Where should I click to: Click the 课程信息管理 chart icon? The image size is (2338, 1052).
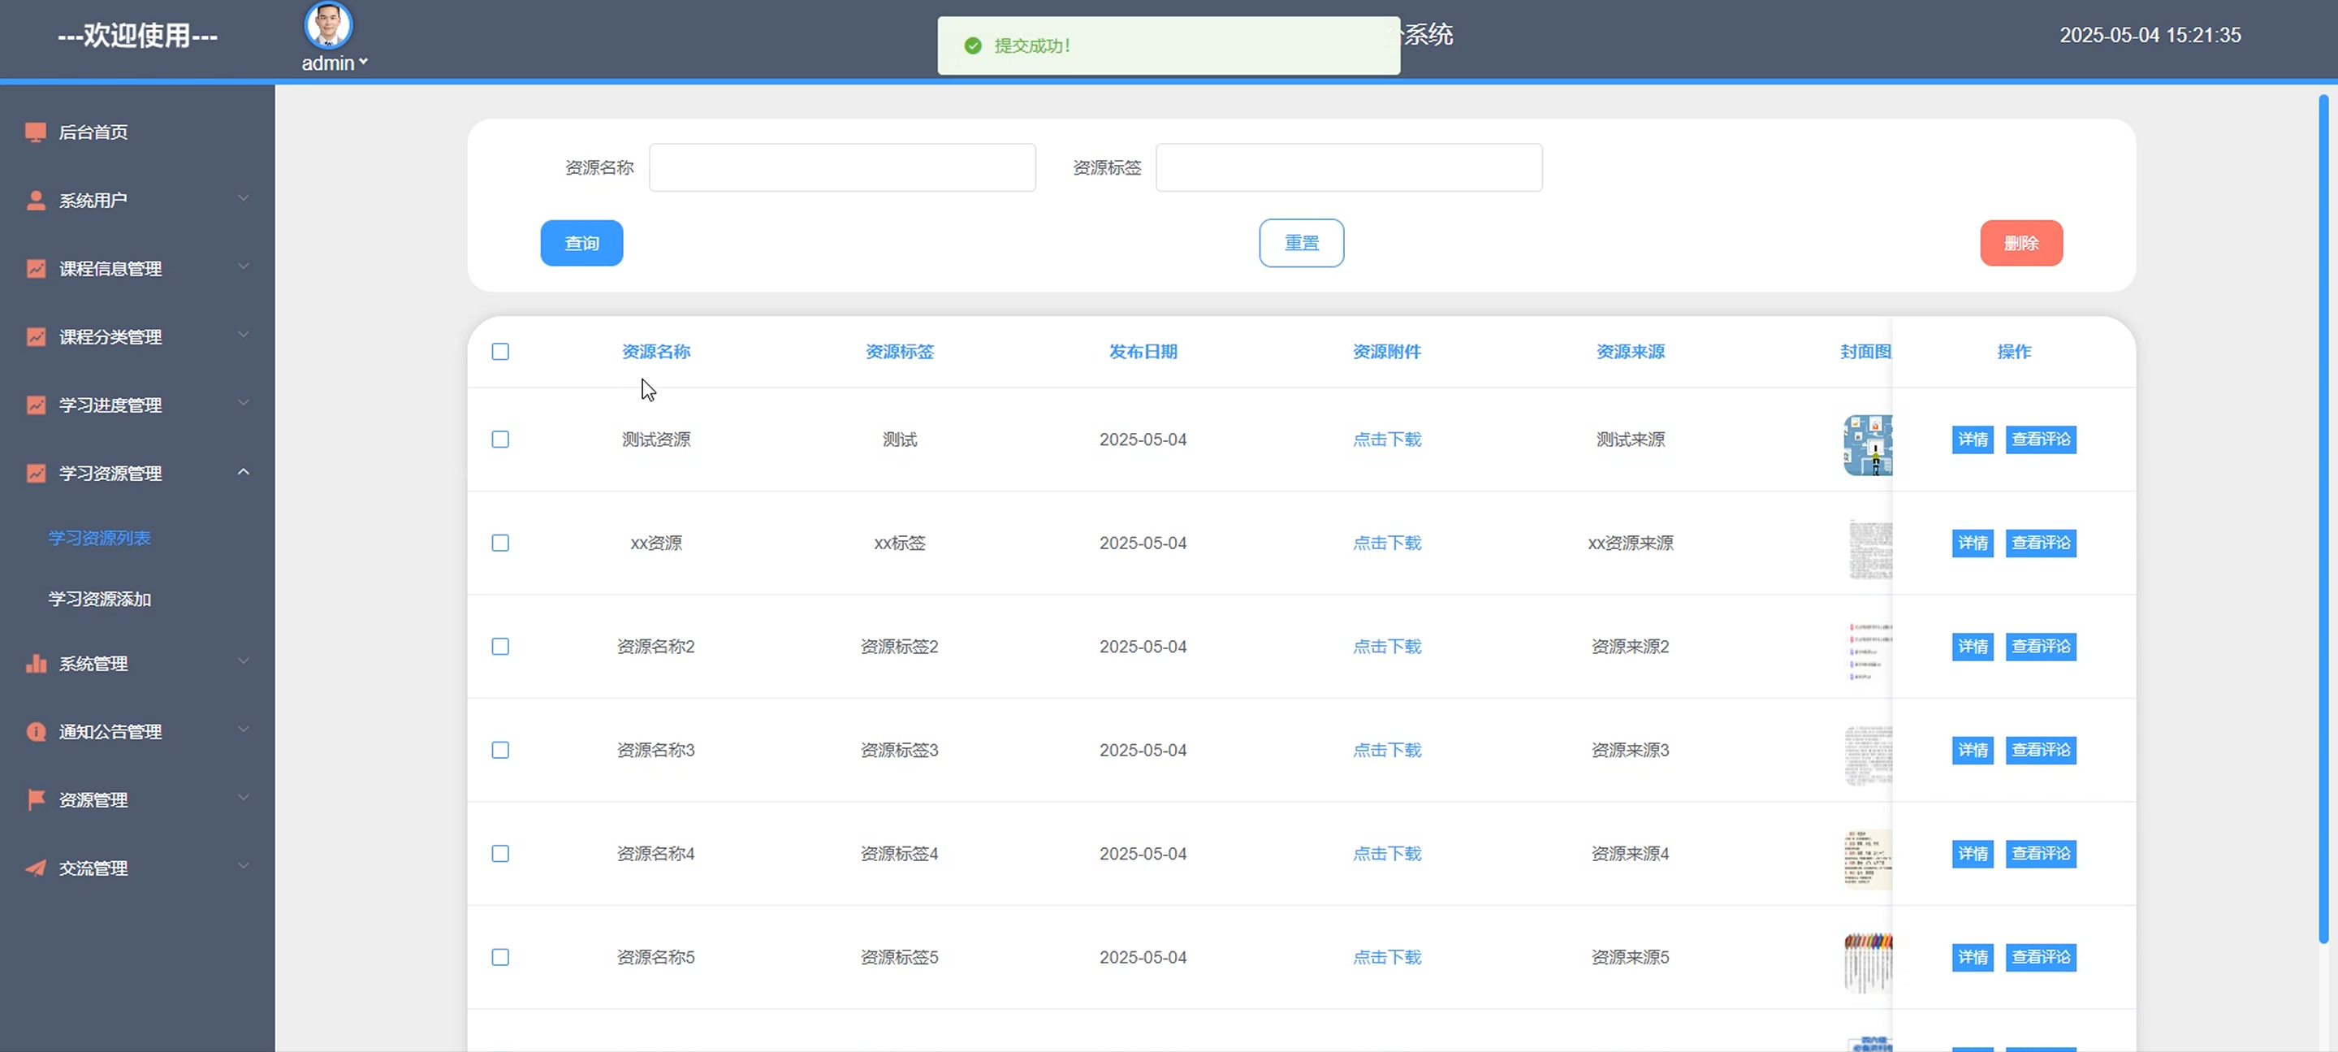(36, 269)
